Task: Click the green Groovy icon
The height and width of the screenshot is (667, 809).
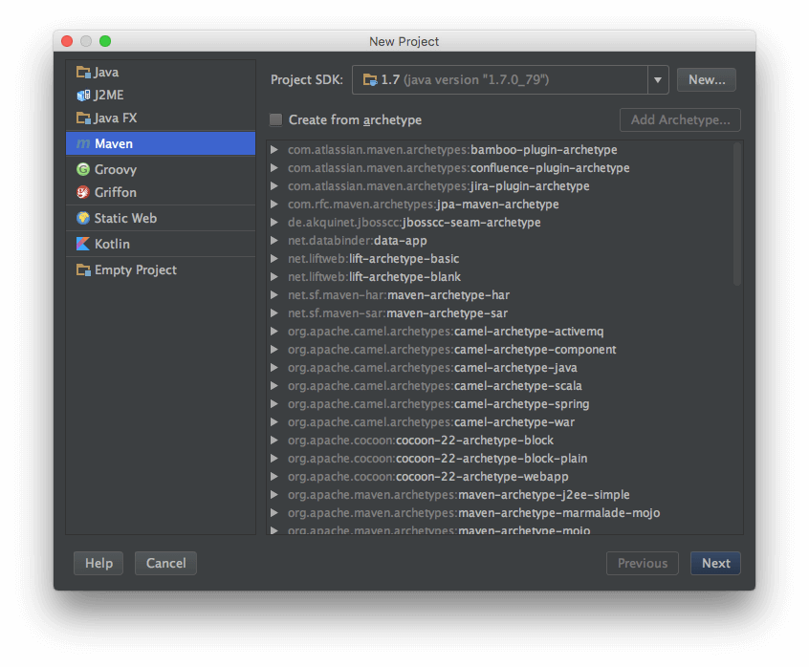Action: (x=83, y=169)
